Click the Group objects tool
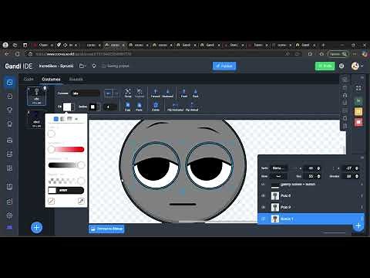Image resolution: width=370 pixels, height=278 pixels. [x=128, y=93]
